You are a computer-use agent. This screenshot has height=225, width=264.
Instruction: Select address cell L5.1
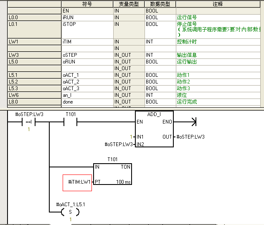click(34, 75)
